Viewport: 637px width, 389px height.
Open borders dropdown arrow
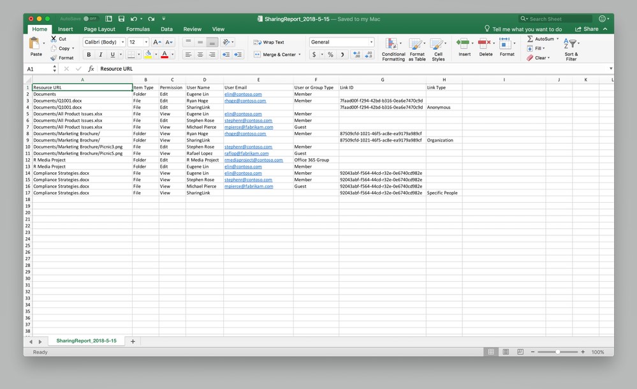pos(138,54)
